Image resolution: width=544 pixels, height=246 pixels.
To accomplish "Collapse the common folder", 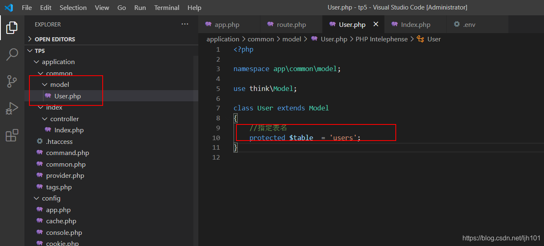I will (x=111, y=73).
